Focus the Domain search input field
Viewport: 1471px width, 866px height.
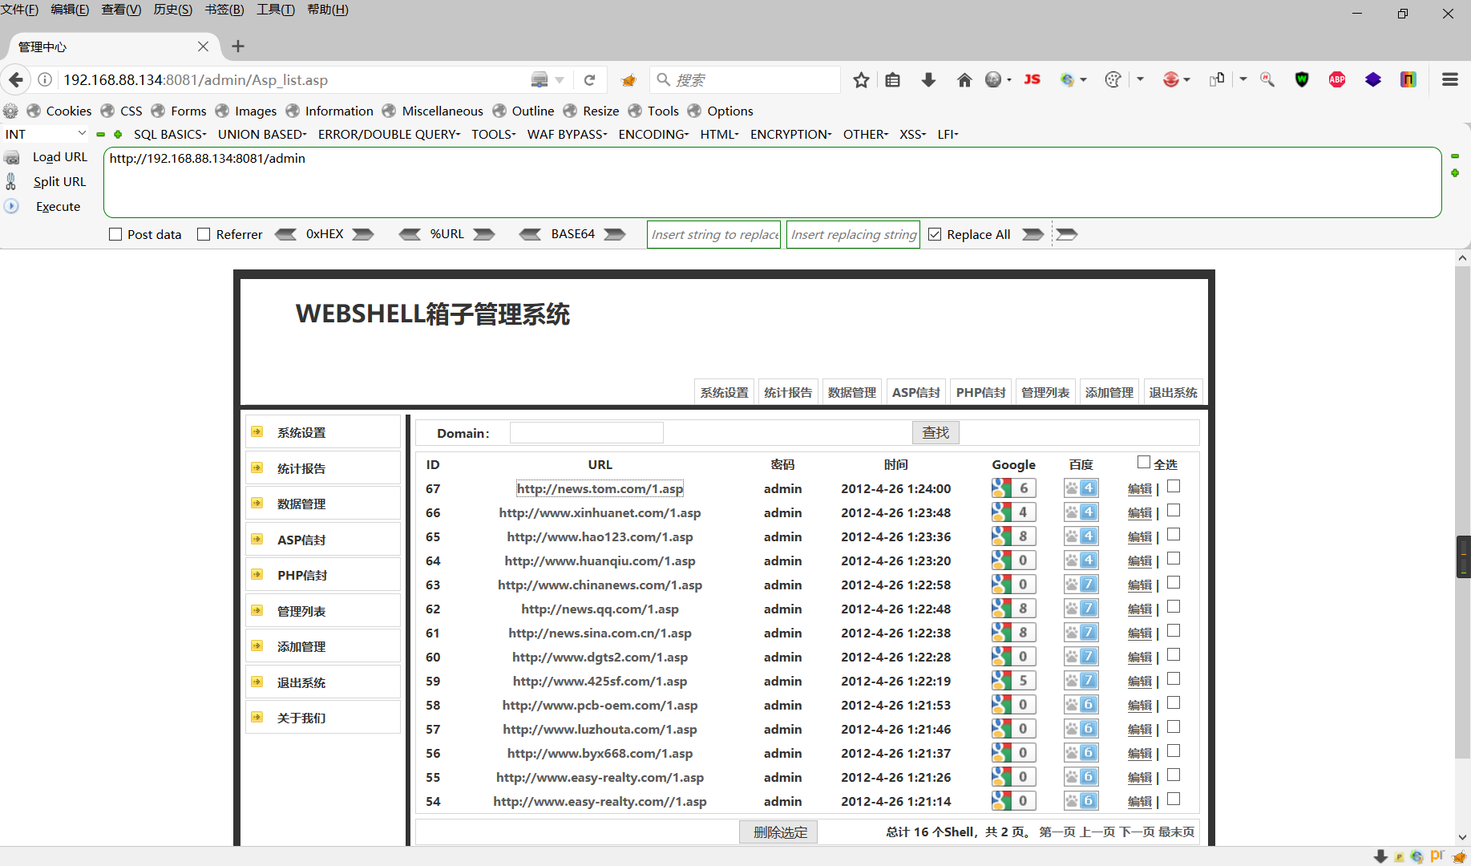point(587,433)
